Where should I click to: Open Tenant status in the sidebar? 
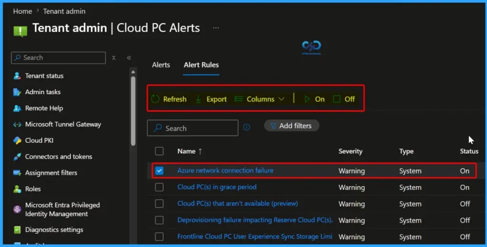44,76
